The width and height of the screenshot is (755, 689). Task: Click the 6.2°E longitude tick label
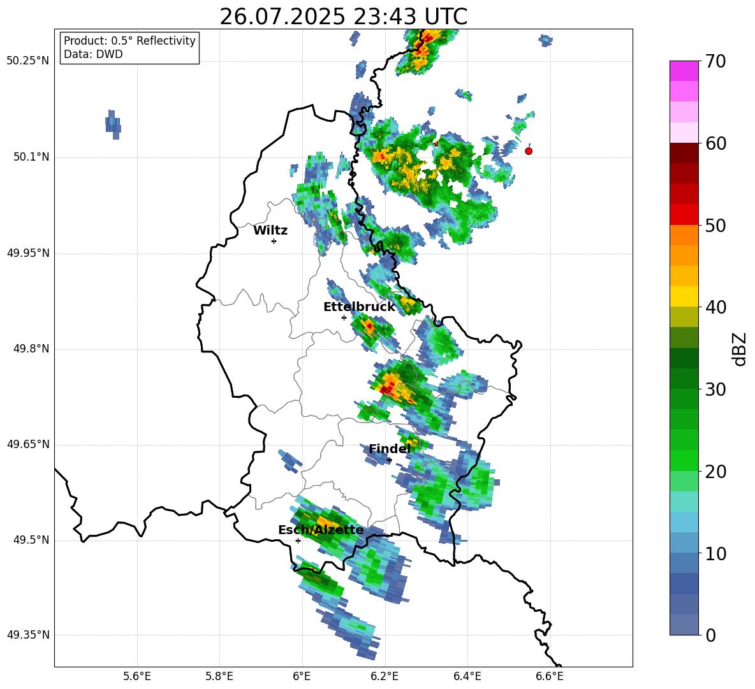point(385,677)
